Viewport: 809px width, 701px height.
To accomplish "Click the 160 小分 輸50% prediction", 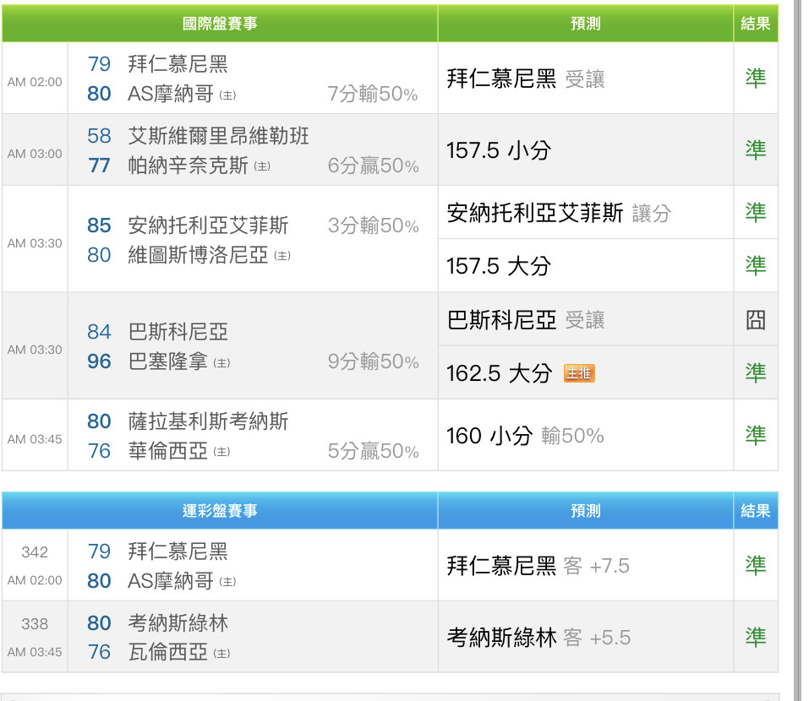I will pos(525,436).
